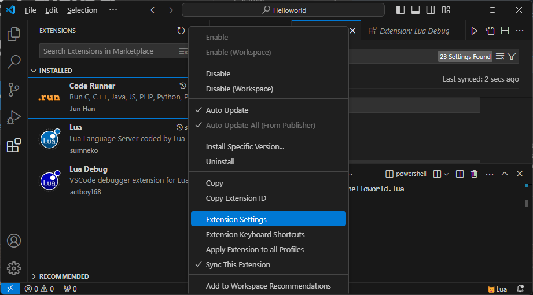This screenshot has height=295, width=533.
Task: Open the Manage gear icon
Action: click(x=14, y=268)
